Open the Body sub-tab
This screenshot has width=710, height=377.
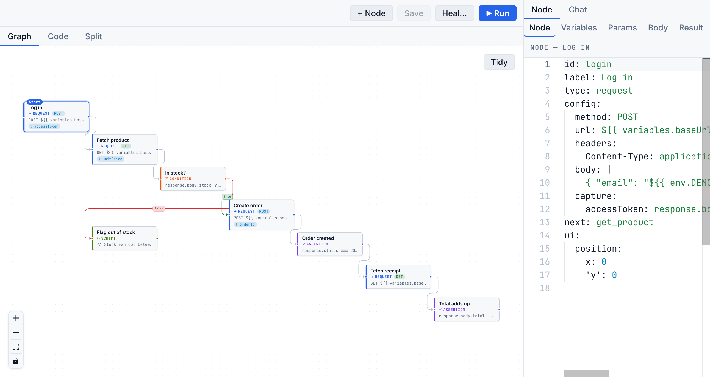[x=658, y=27]
